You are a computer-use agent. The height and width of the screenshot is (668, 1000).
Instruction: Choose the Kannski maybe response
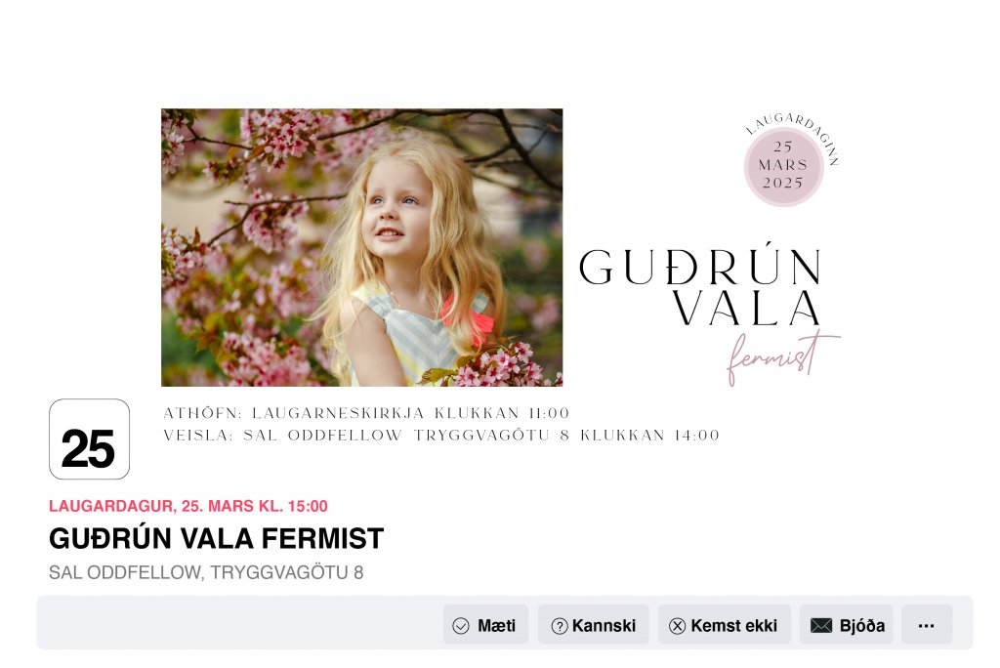[593, 625]
